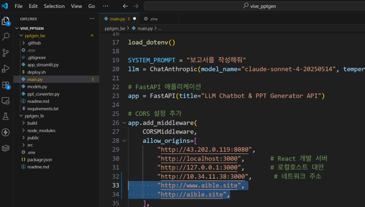Open the Explorer view in activity bar
This screenshot has width=365, height=207.
[6, 21]
